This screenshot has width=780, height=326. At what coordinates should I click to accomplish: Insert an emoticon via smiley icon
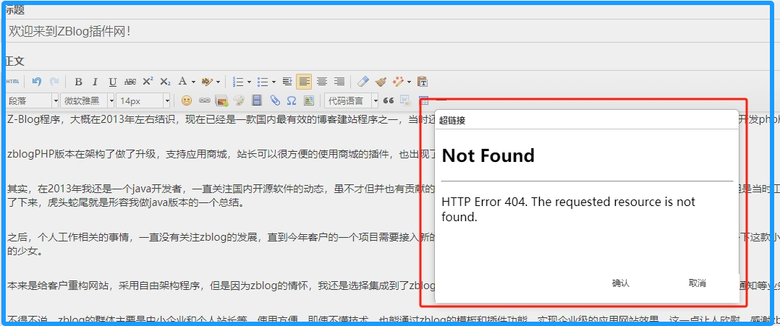[x=187, y=100]
